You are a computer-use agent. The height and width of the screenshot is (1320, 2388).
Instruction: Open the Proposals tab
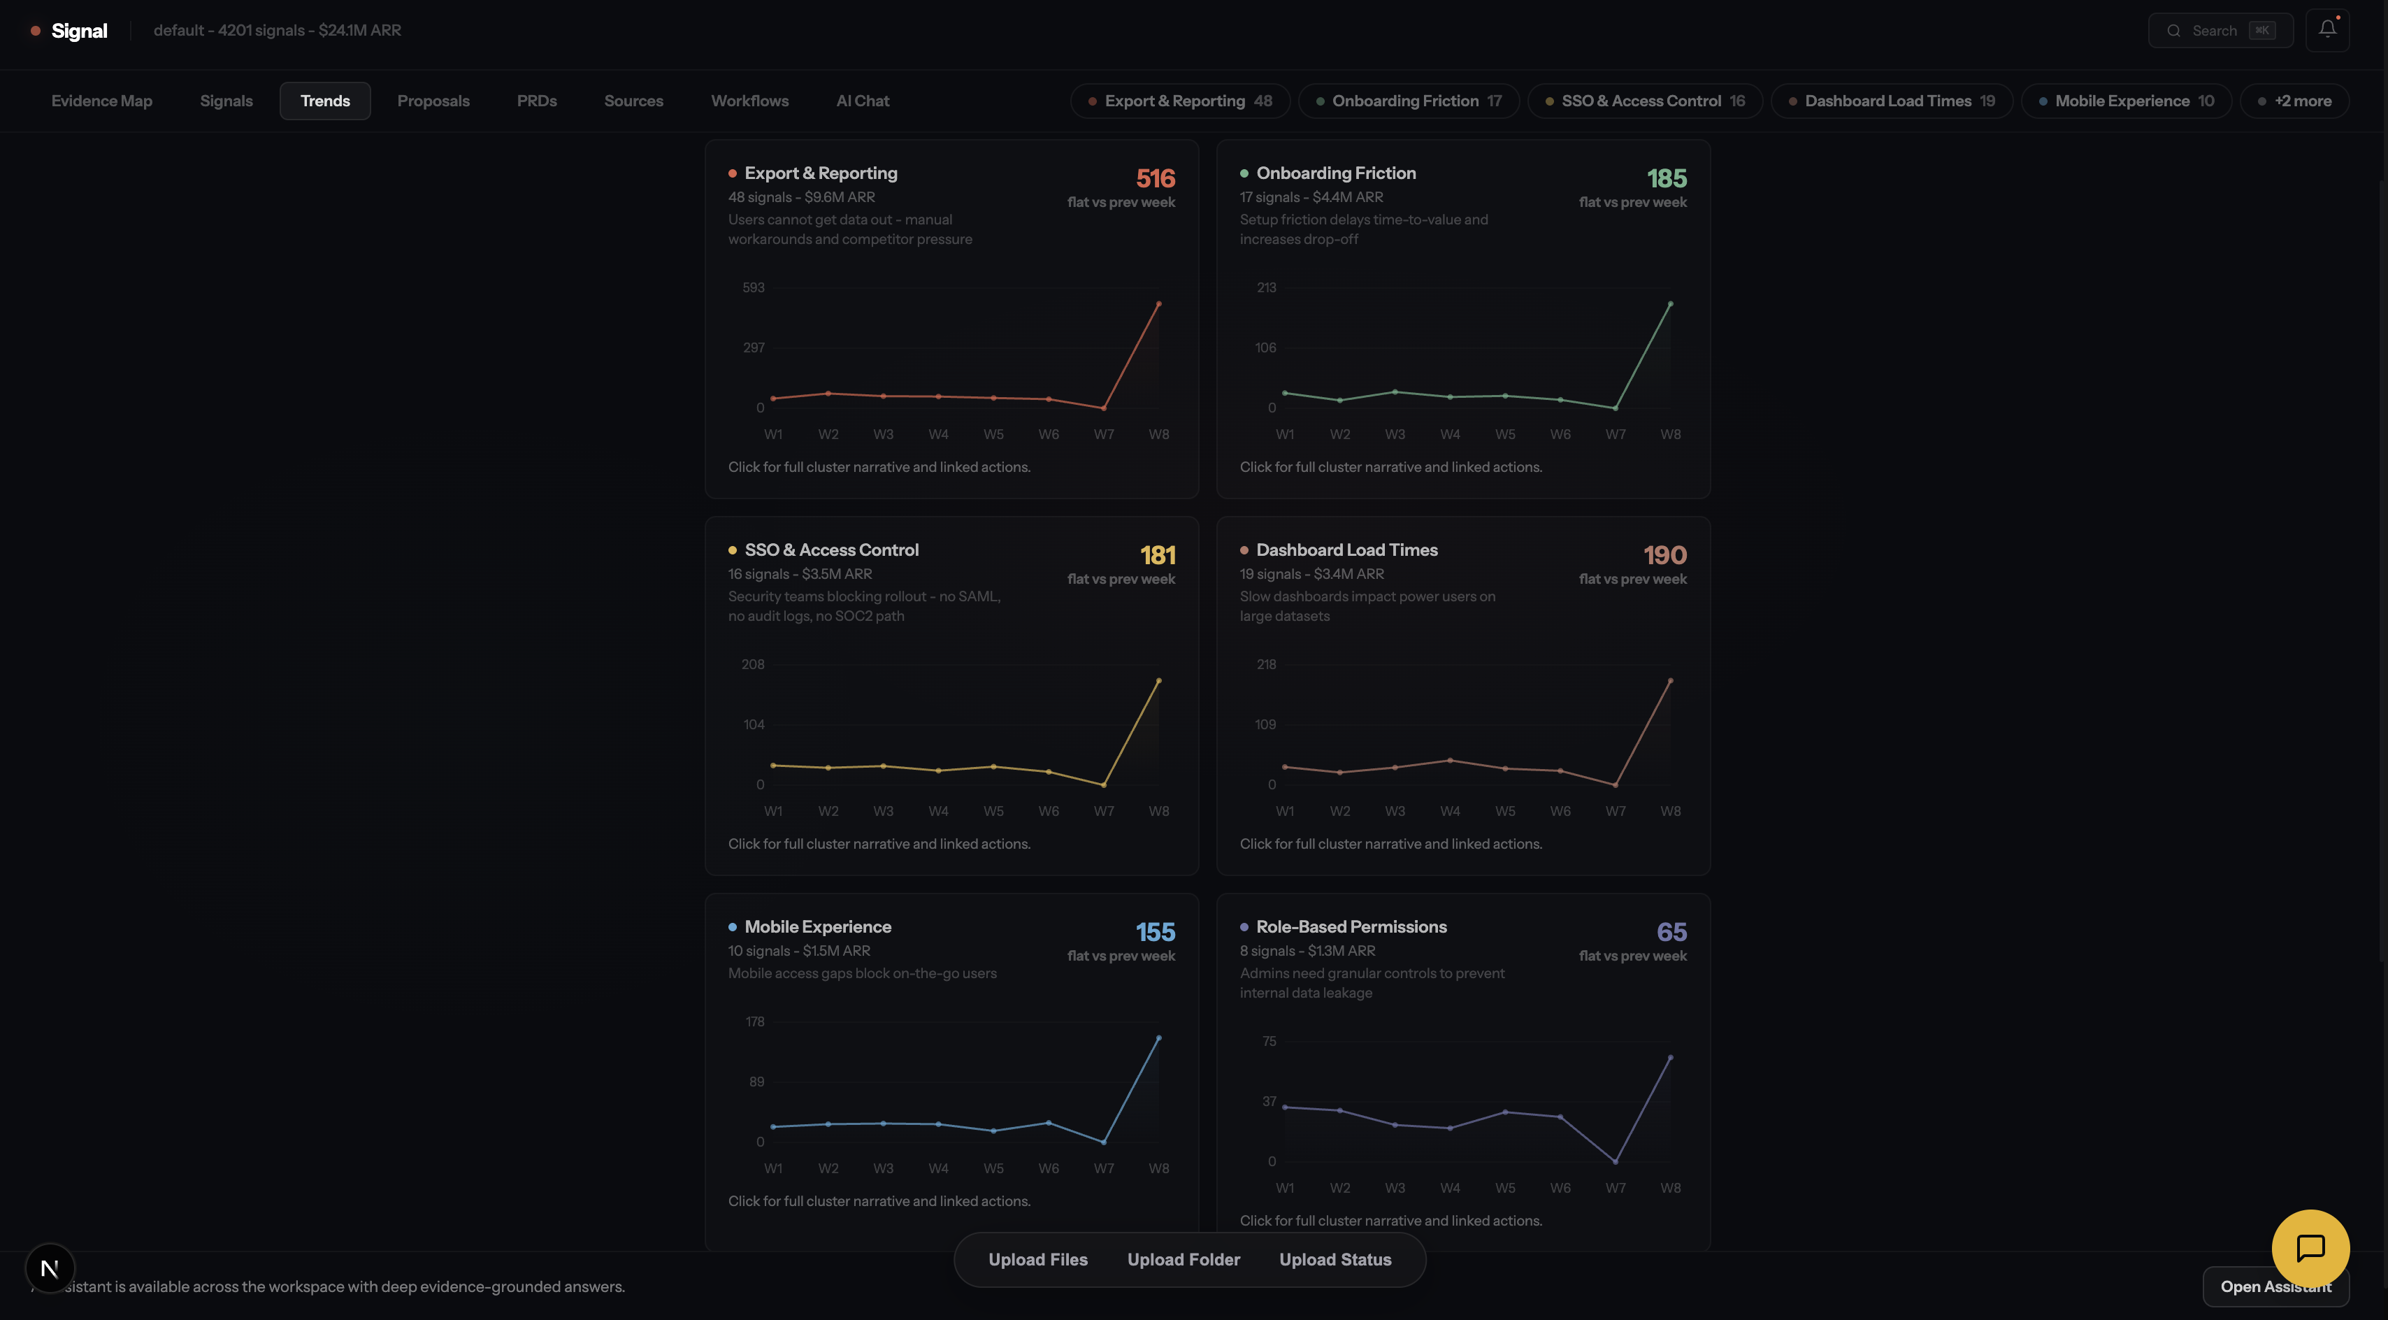pyautogui.click(x=433, y=101)
